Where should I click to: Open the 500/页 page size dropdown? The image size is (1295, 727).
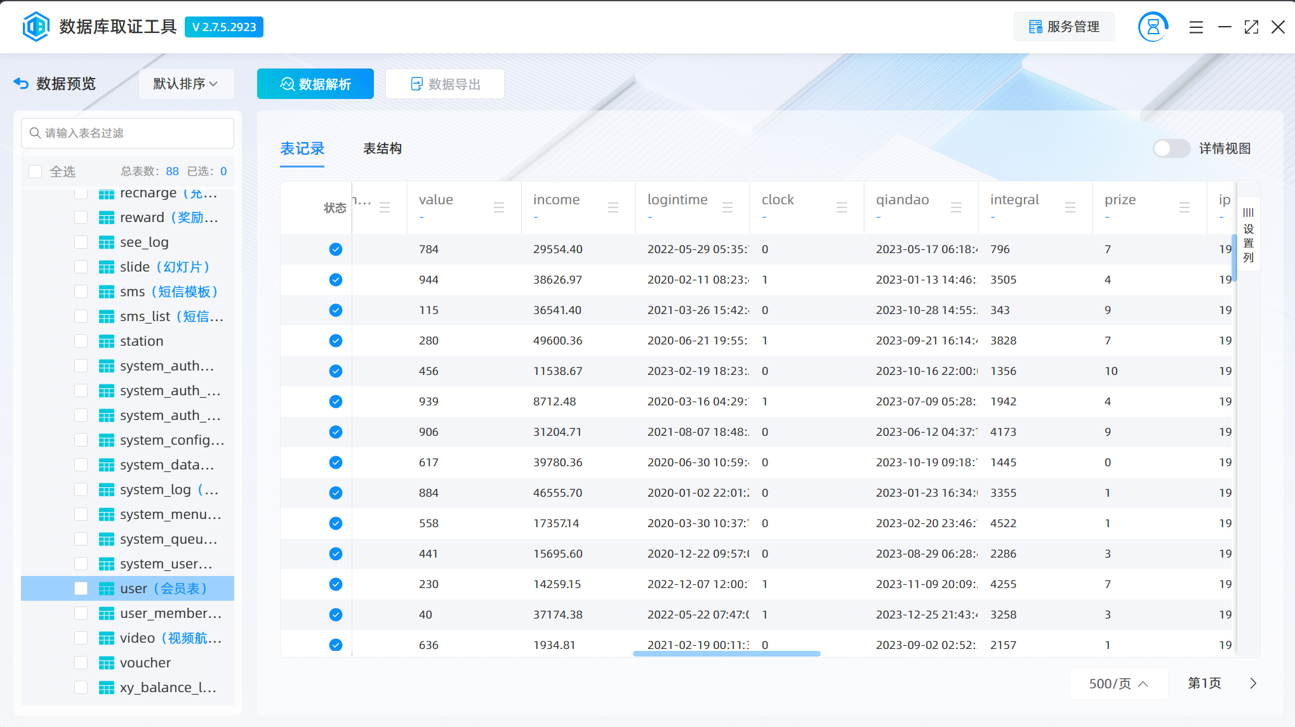click(1119, 683)
